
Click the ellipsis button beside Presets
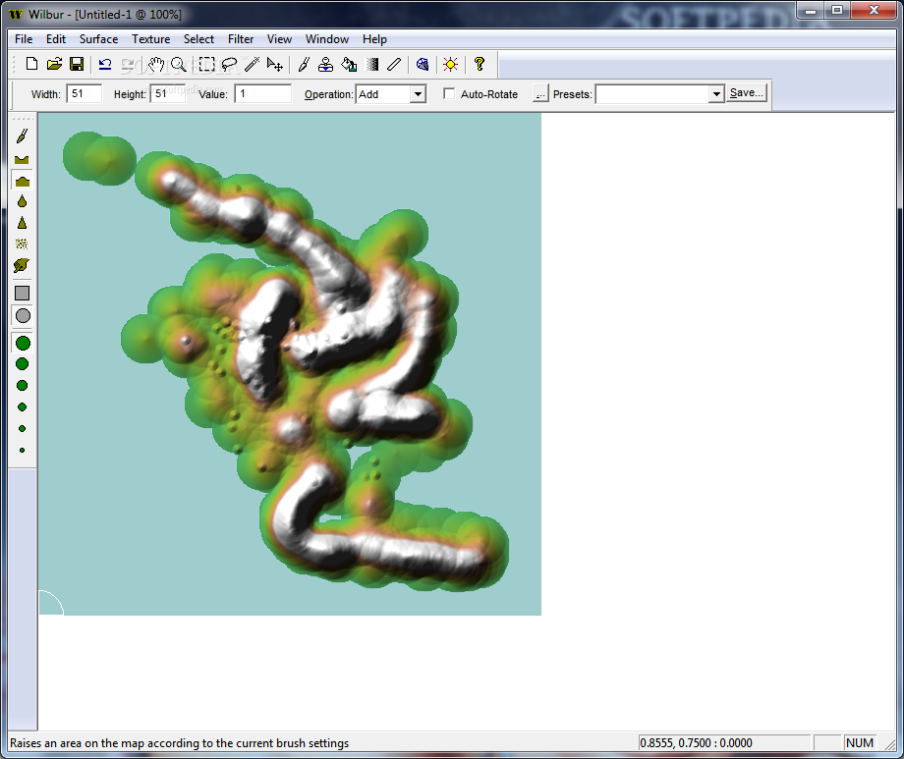point(539,93)
